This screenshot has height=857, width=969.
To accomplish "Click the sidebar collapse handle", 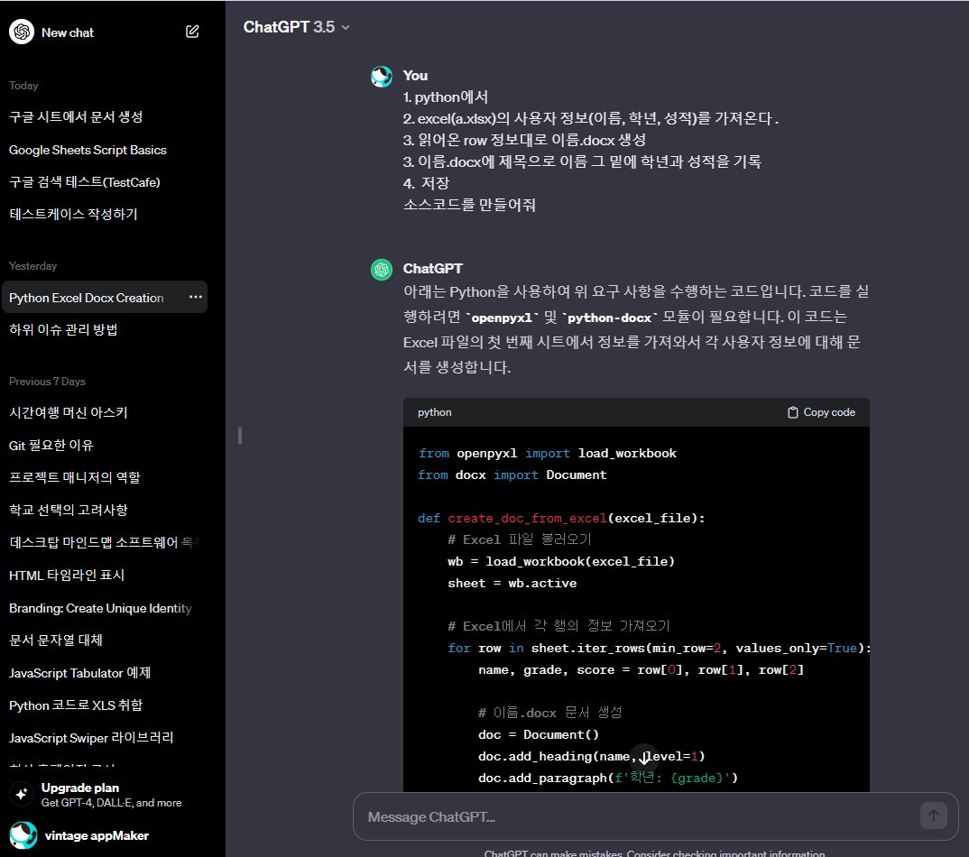I will click(x=240, y=436).
